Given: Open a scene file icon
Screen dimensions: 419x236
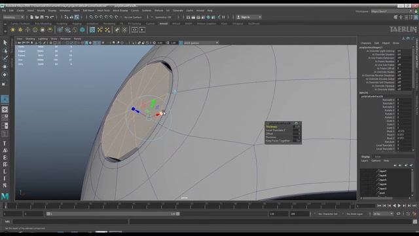Looking at the screenshot, I should click(37, 17).
